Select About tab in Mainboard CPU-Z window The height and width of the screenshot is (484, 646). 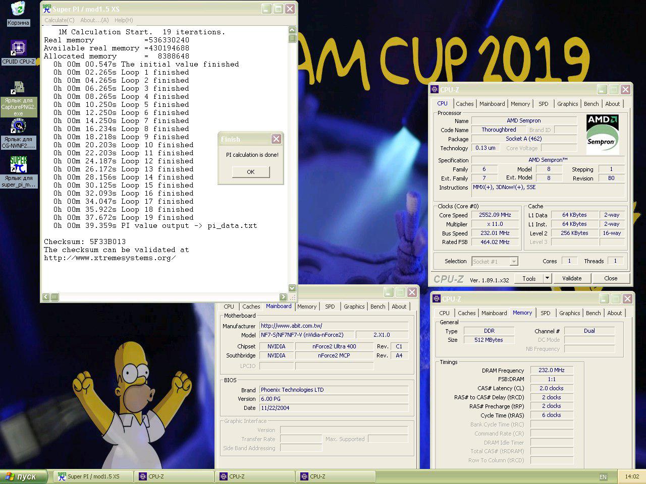(399, 307)
